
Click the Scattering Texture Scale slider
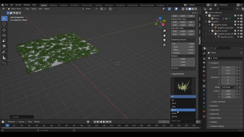pos(183,47)
